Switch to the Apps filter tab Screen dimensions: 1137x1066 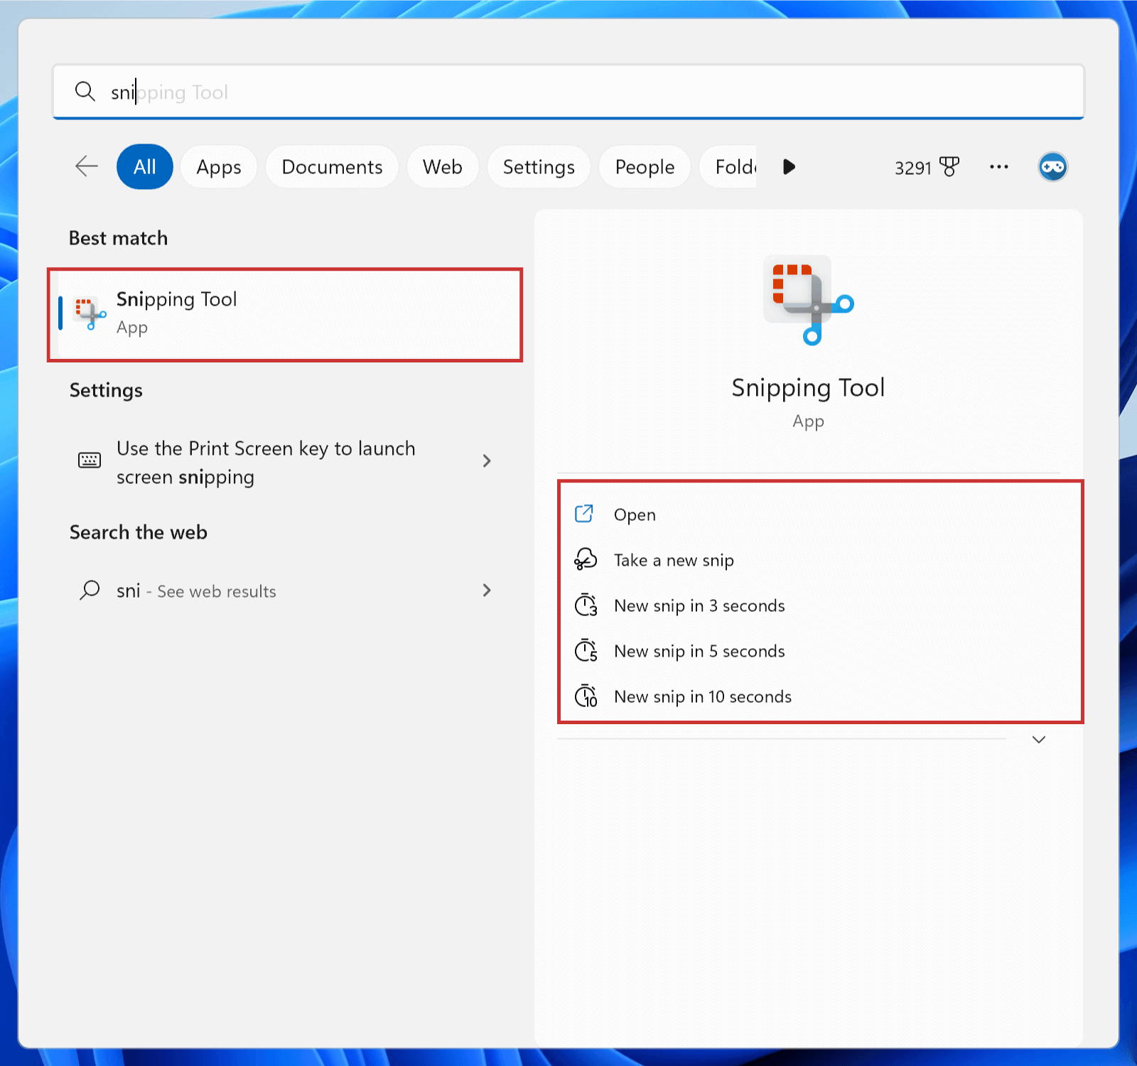(219, 166)
